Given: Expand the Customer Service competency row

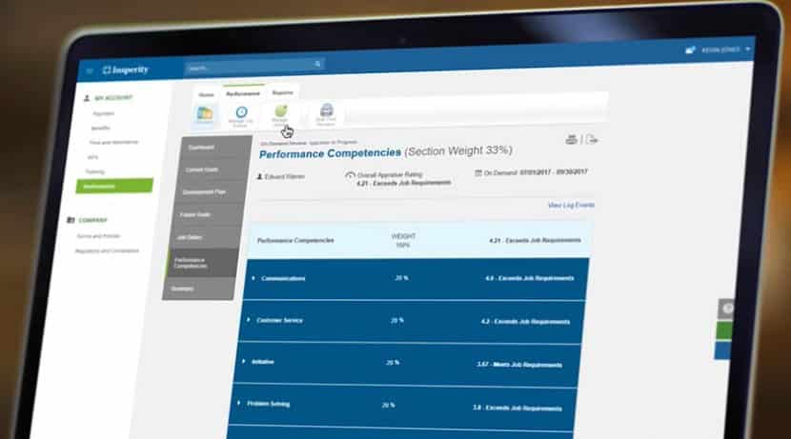Looking at the screenshot, I should (x=250, y=320).
